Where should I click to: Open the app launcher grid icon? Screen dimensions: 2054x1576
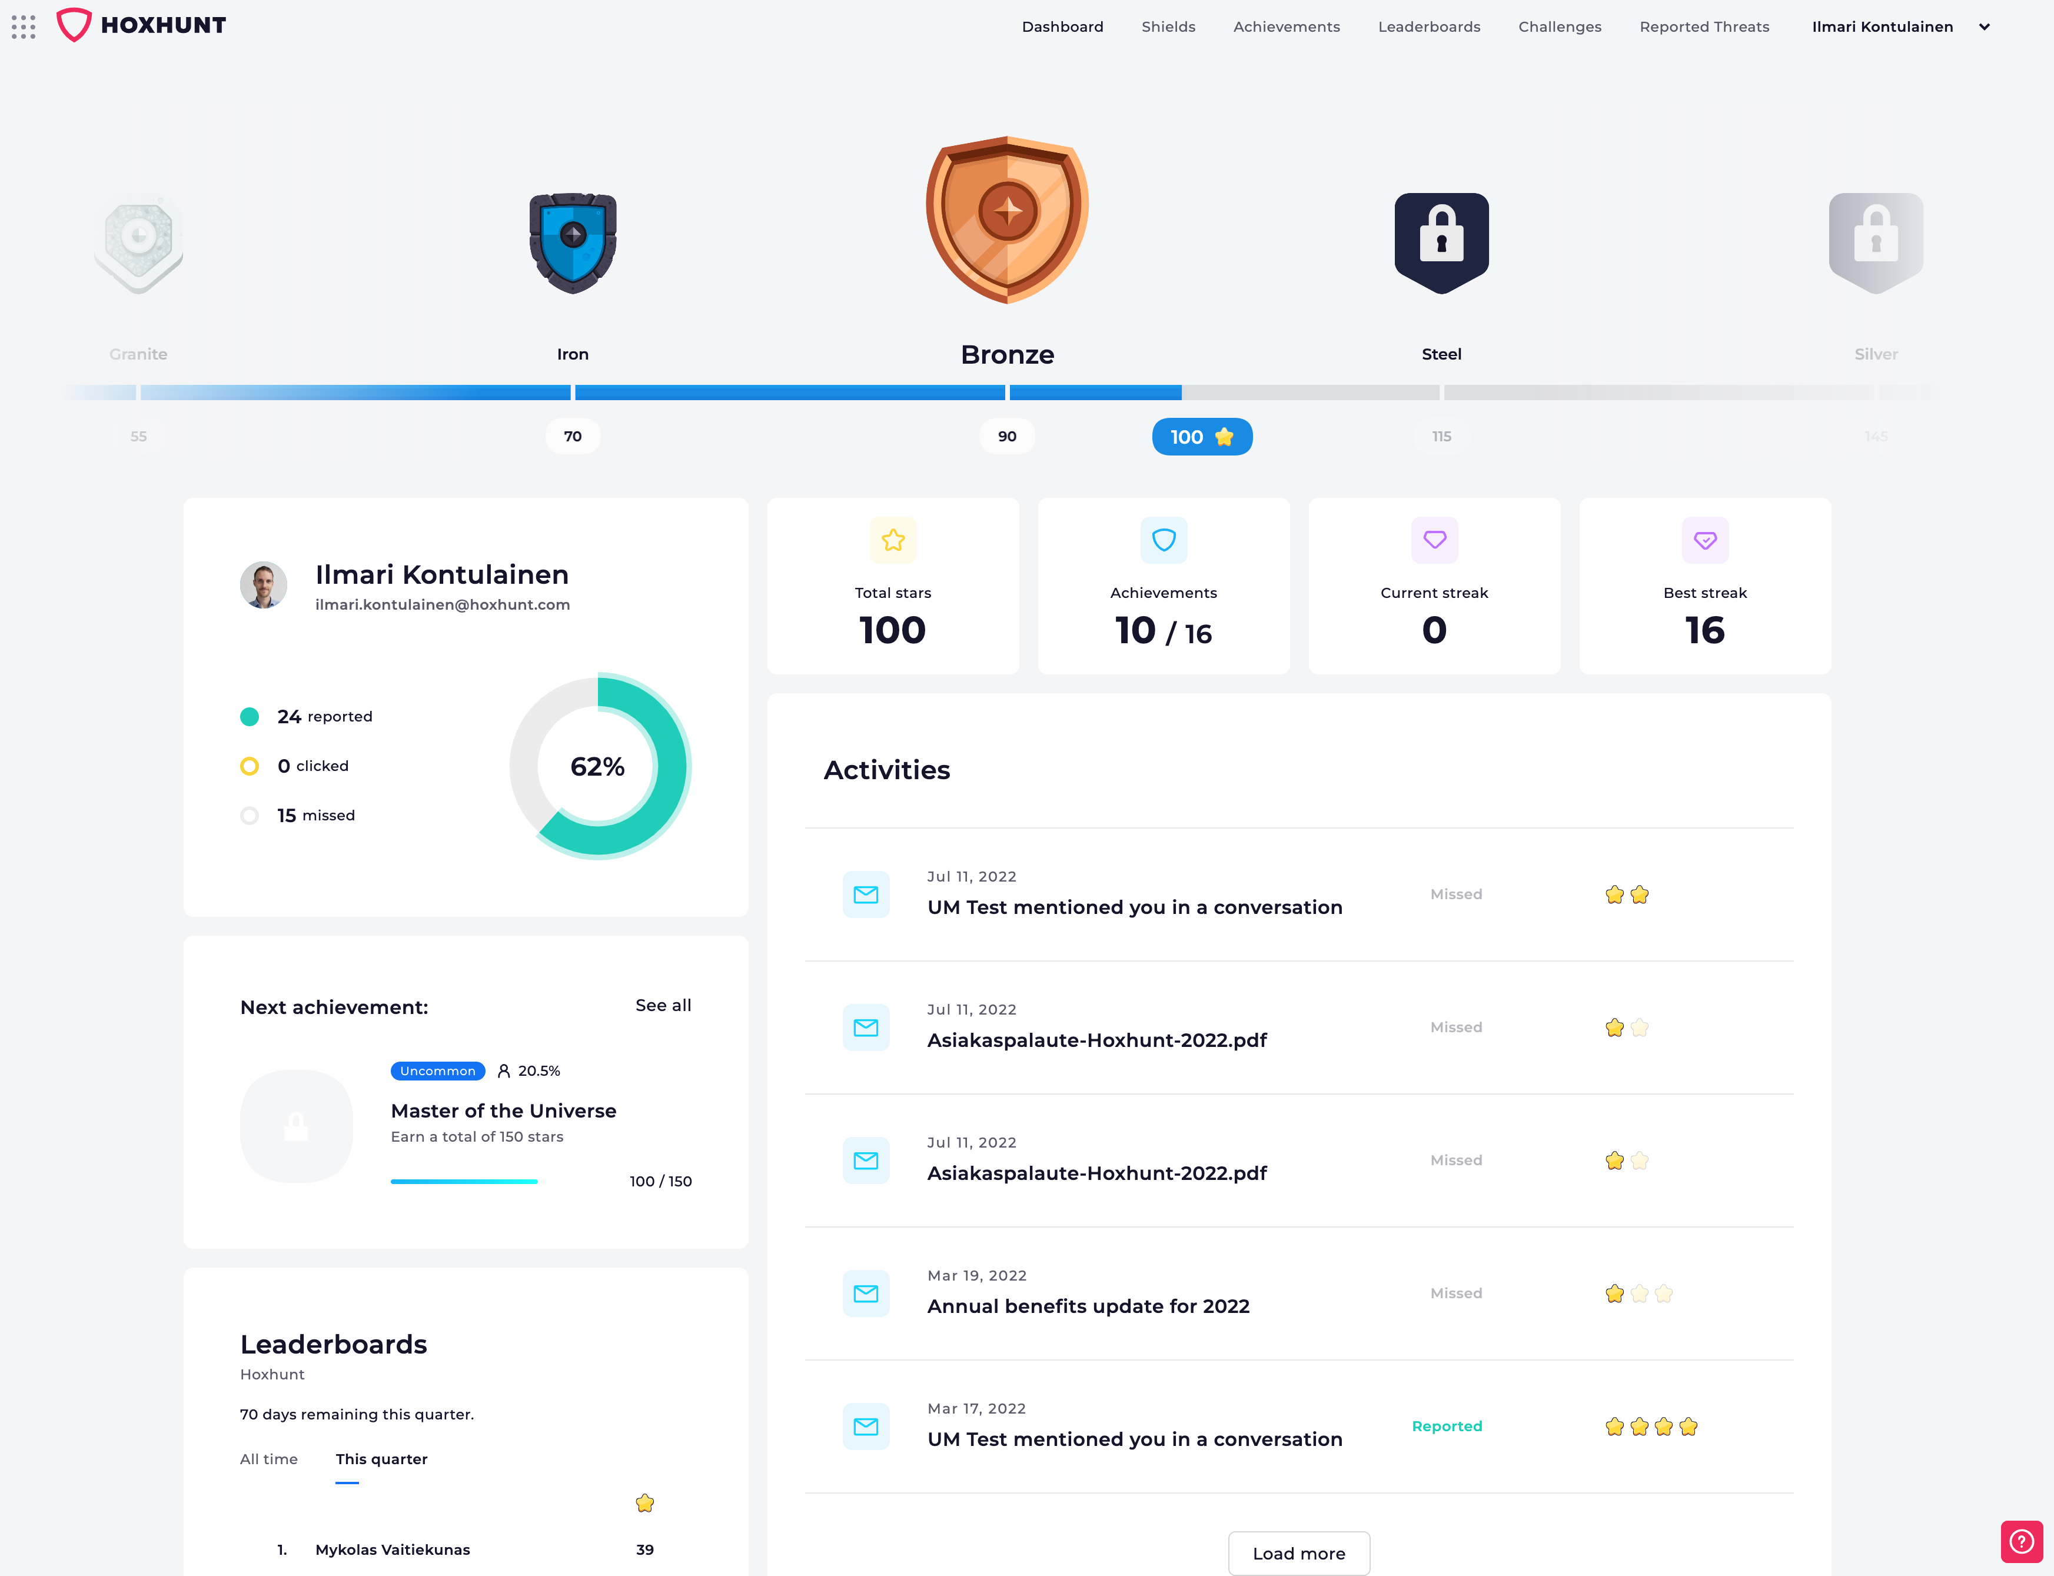click(24, 26)
